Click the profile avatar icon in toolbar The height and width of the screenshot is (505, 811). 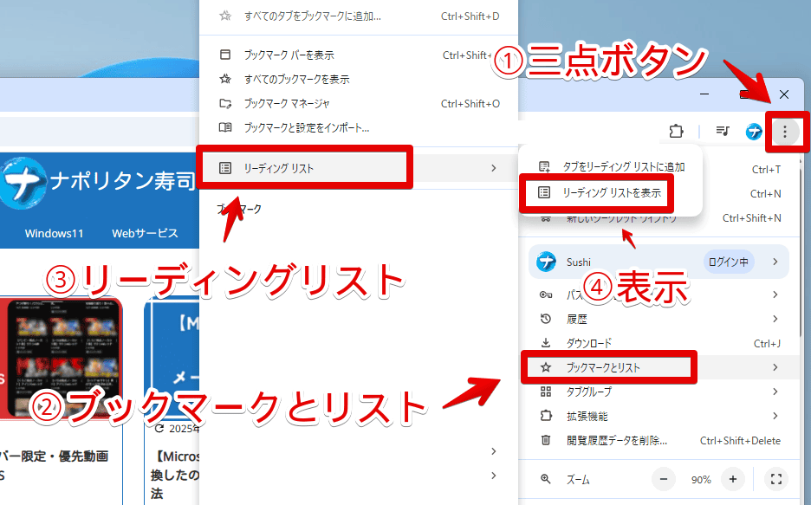(754, 132)
